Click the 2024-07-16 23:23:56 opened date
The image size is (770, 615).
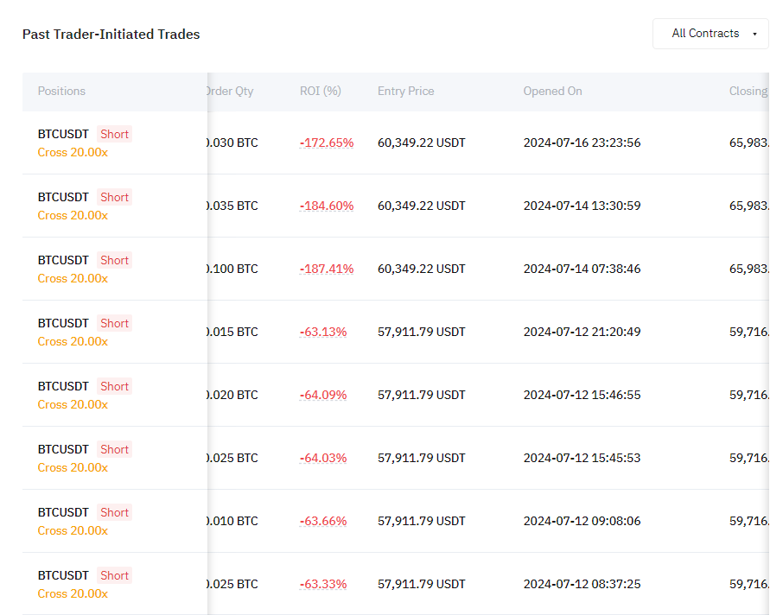tap(582, 143)
